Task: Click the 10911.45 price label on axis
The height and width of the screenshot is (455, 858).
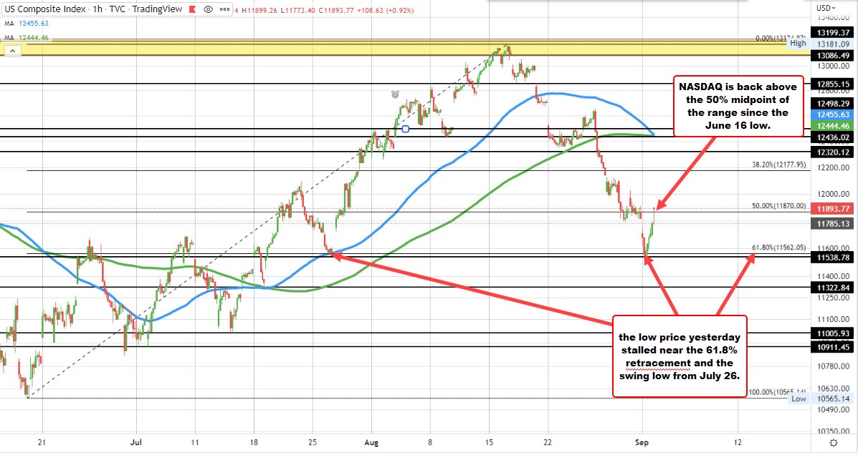Action: click(x=833, y=347)
